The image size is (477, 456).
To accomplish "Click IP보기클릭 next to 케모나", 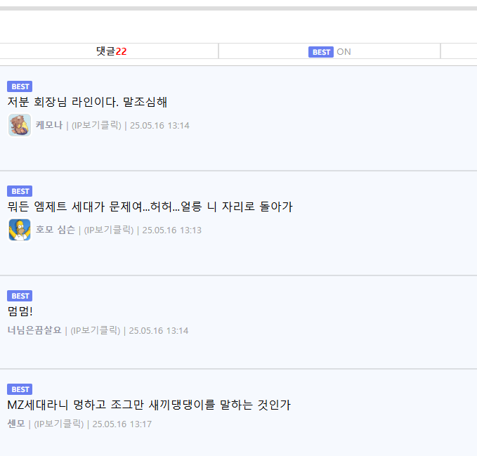I will pos(96,125).
